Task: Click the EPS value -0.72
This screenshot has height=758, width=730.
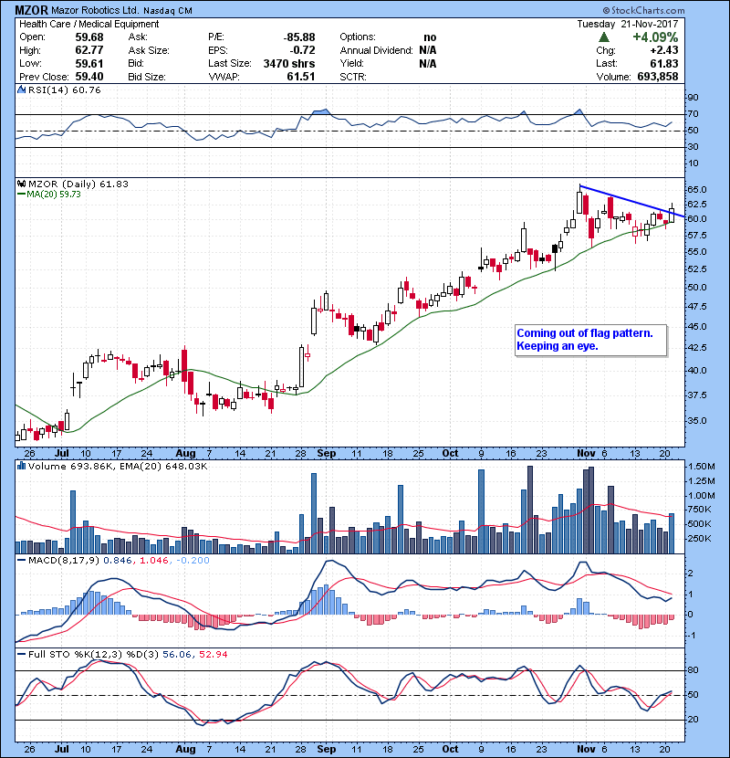Action: click(302, 50)
